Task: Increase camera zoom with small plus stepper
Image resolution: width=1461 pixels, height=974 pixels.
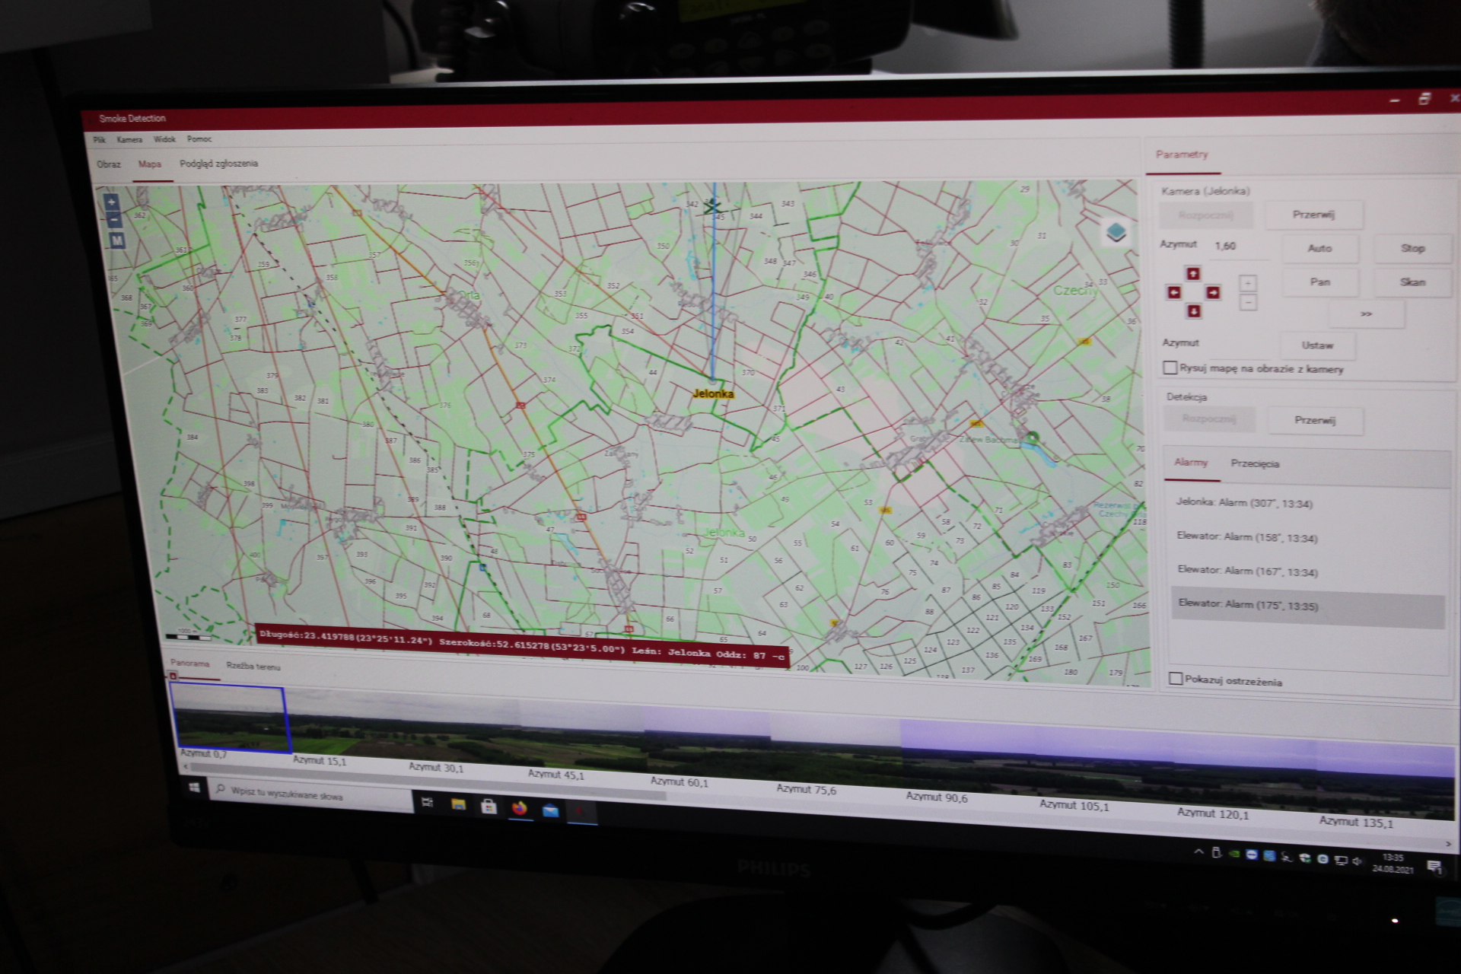Action: [x=1248, y=283]
